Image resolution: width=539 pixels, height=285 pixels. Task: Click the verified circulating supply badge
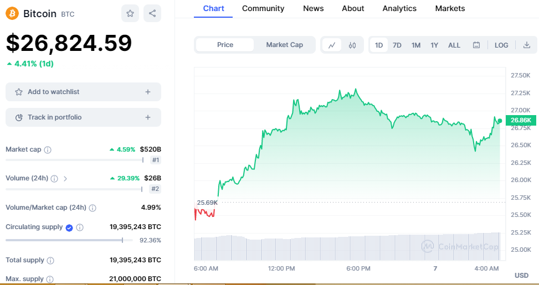pyautogui.click(x=69, y=227)
